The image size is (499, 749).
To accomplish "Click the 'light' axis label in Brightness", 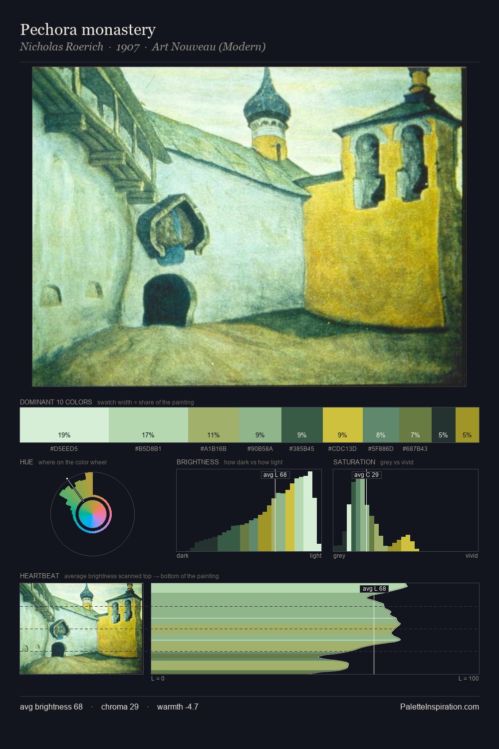I will pos(315,555).
